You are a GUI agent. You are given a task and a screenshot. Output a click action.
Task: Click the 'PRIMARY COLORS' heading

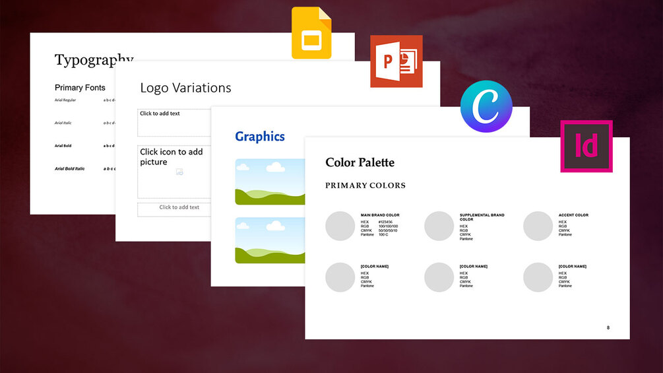[365, 186]
